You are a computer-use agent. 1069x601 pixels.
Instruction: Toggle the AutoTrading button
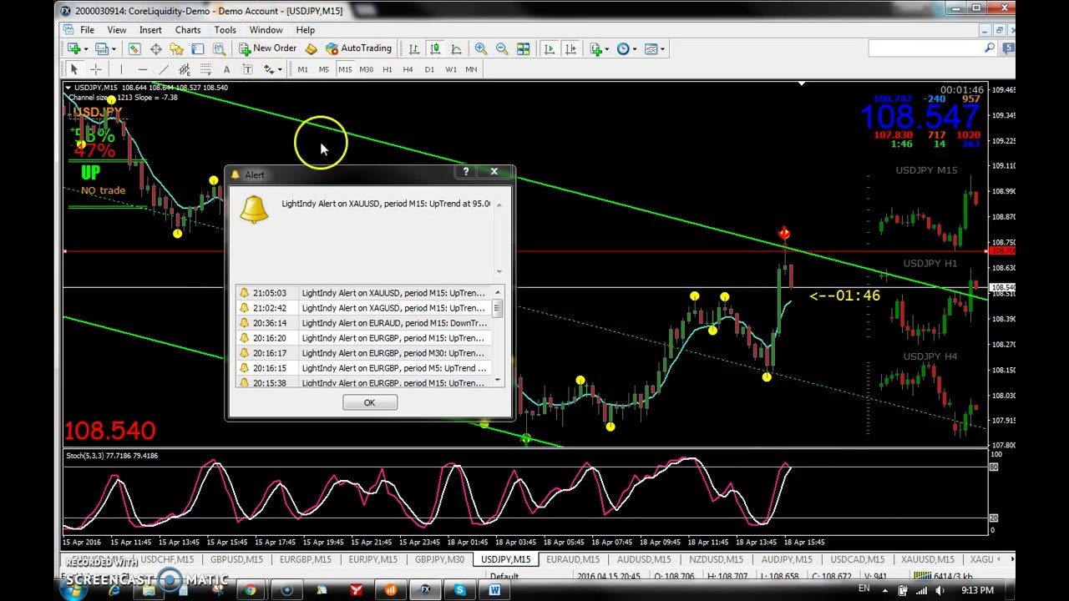point(359,48)
